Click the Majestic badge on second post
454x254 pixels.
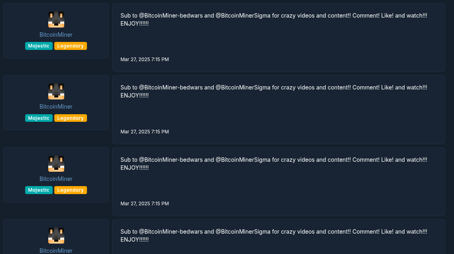tap(39, 118)
